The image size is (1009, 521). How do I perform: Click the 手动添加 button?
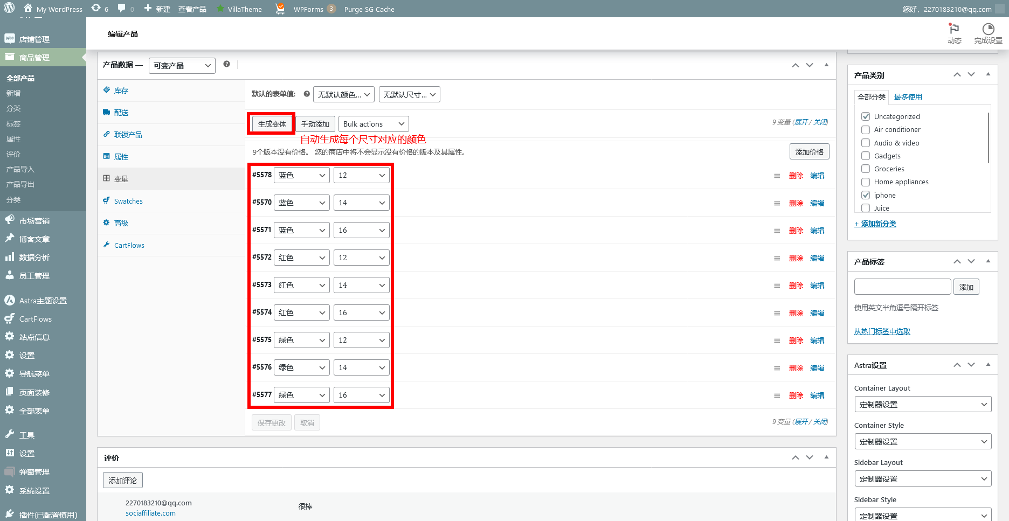click(x=315, y=124)
